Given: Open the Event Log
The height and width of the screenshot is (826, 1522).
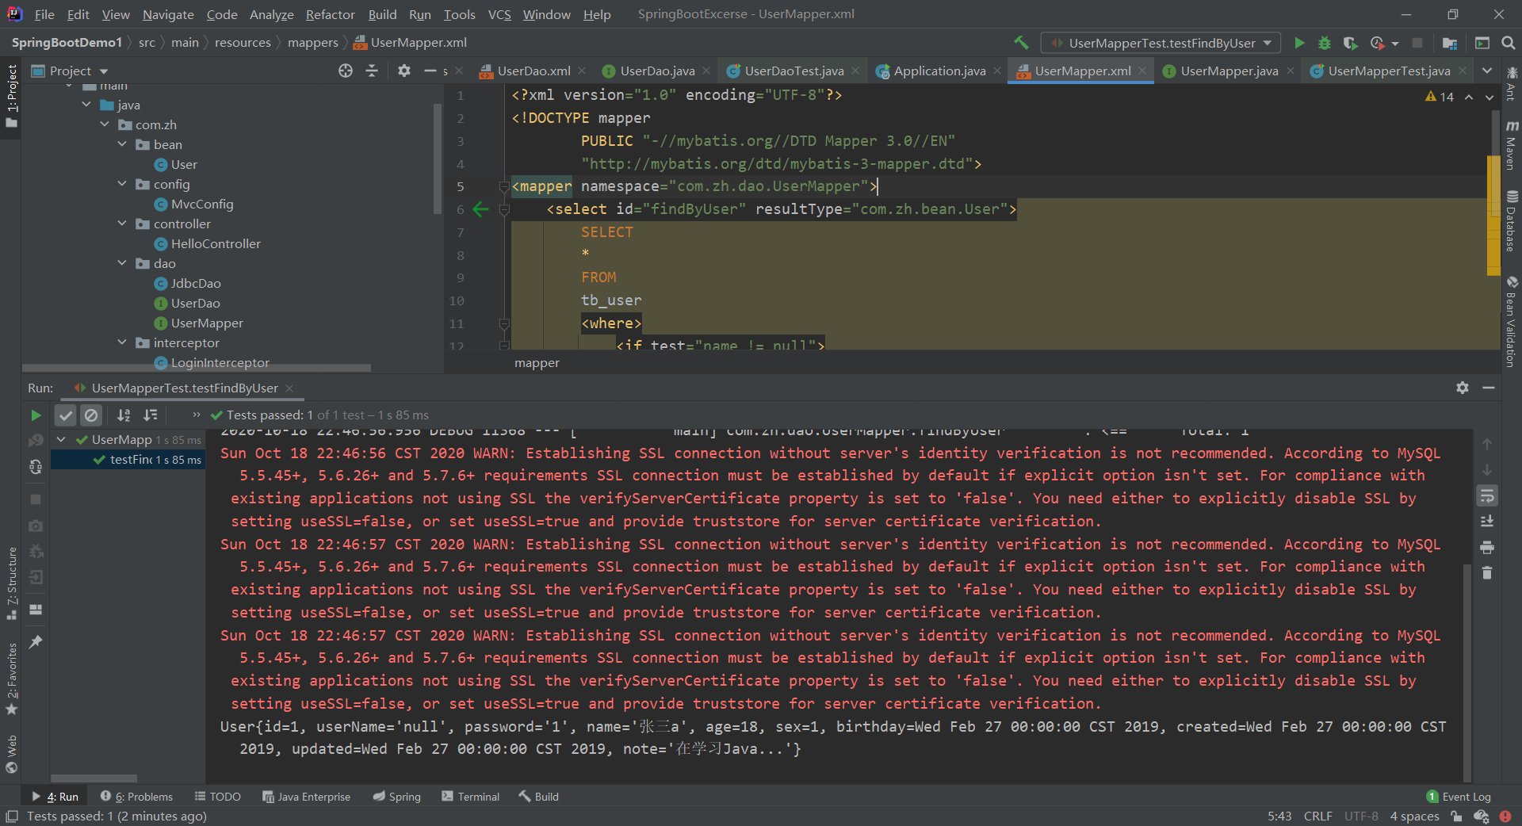Looking at the screenshot, I should (1459, 797).
